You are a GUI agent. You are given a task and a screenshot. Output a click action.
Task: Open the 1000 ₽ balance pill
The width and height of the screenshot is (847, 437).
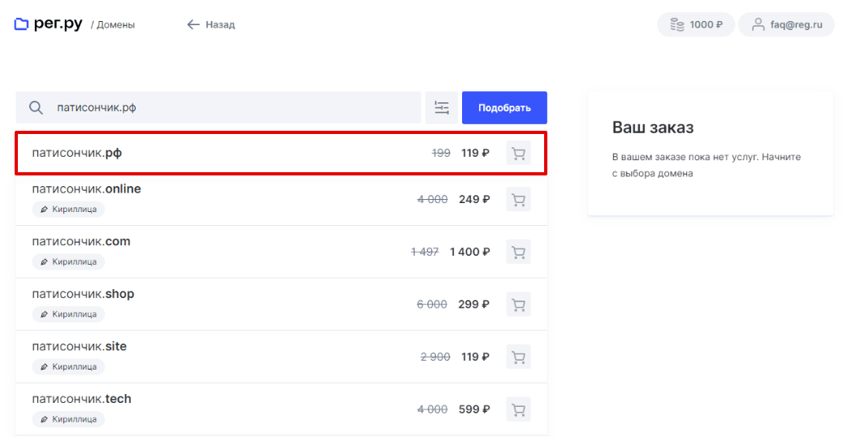coord(696,24)
